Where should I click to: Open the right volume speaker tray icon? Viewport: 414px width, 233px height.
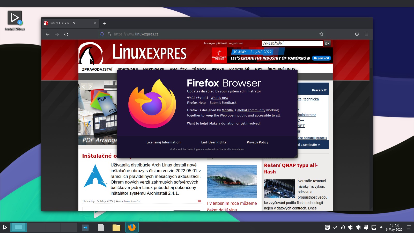click(x=358, y=227)
